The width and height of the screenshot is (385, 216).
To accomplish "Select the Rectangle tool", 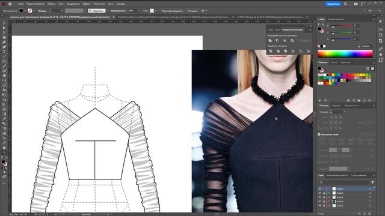I will (x=4, y=61).
